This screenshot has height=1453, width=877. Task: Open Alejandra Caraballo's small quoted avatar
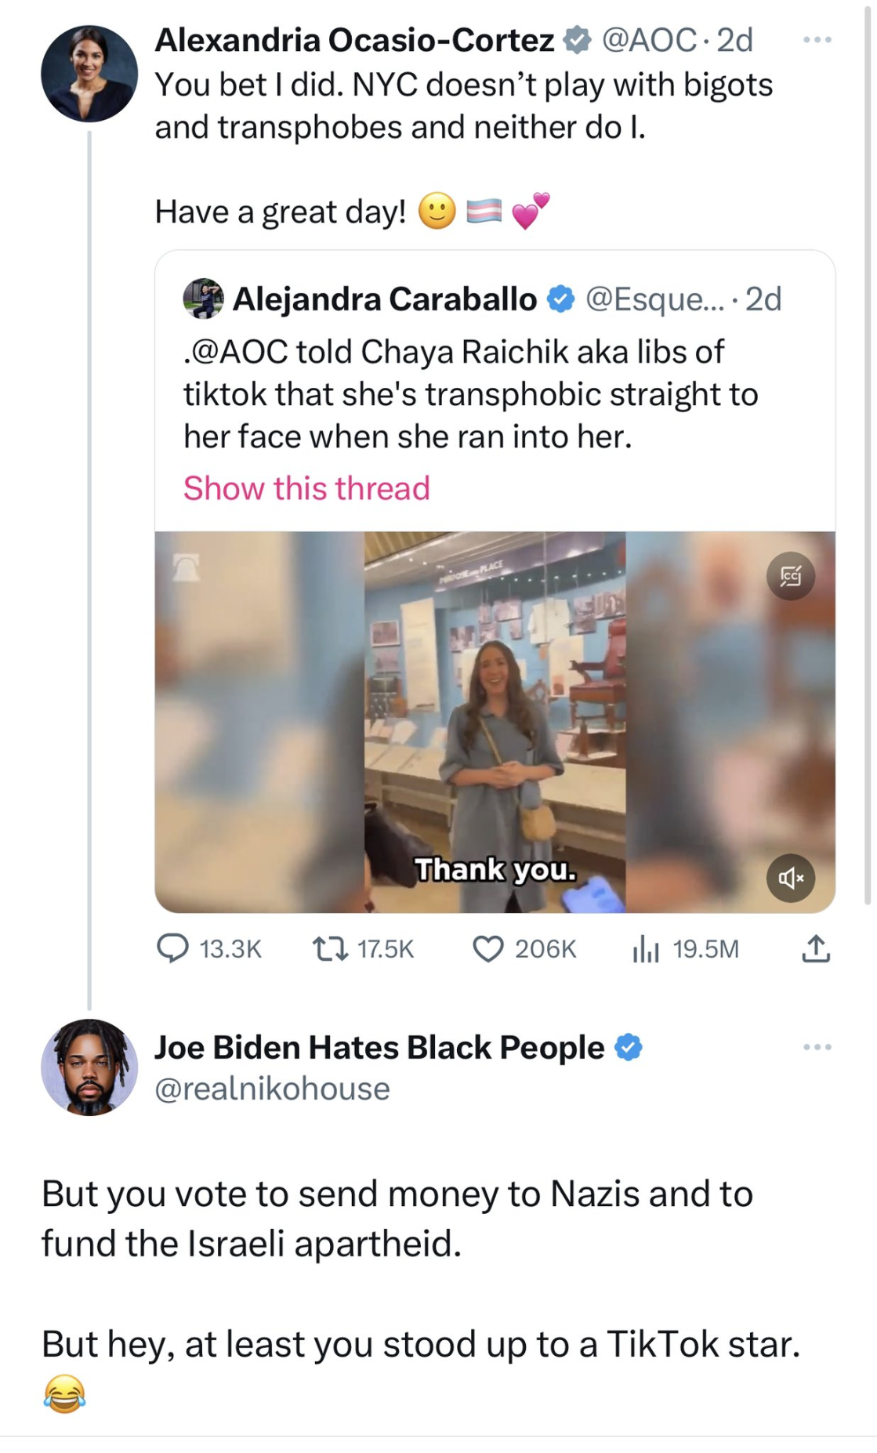(203, 299)
